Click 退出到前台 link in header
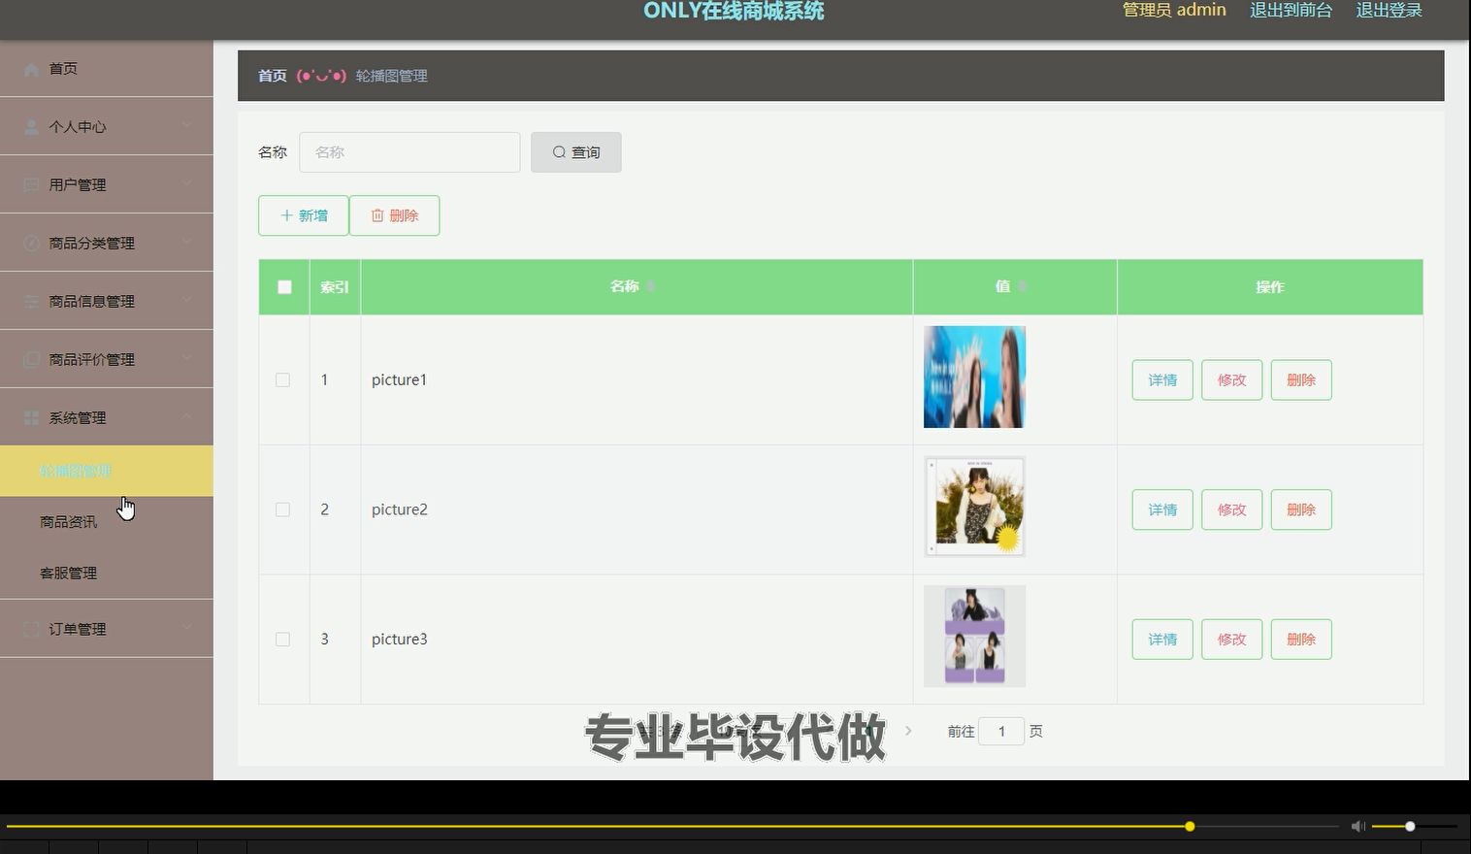The image size is (1471, 854). (x=1291, y=11)
